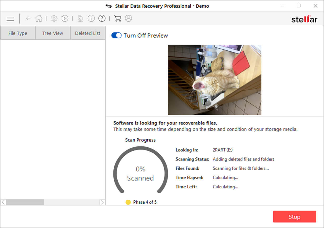
Task: Open the shopping cart icon
Action: click(x=117, y=18)
